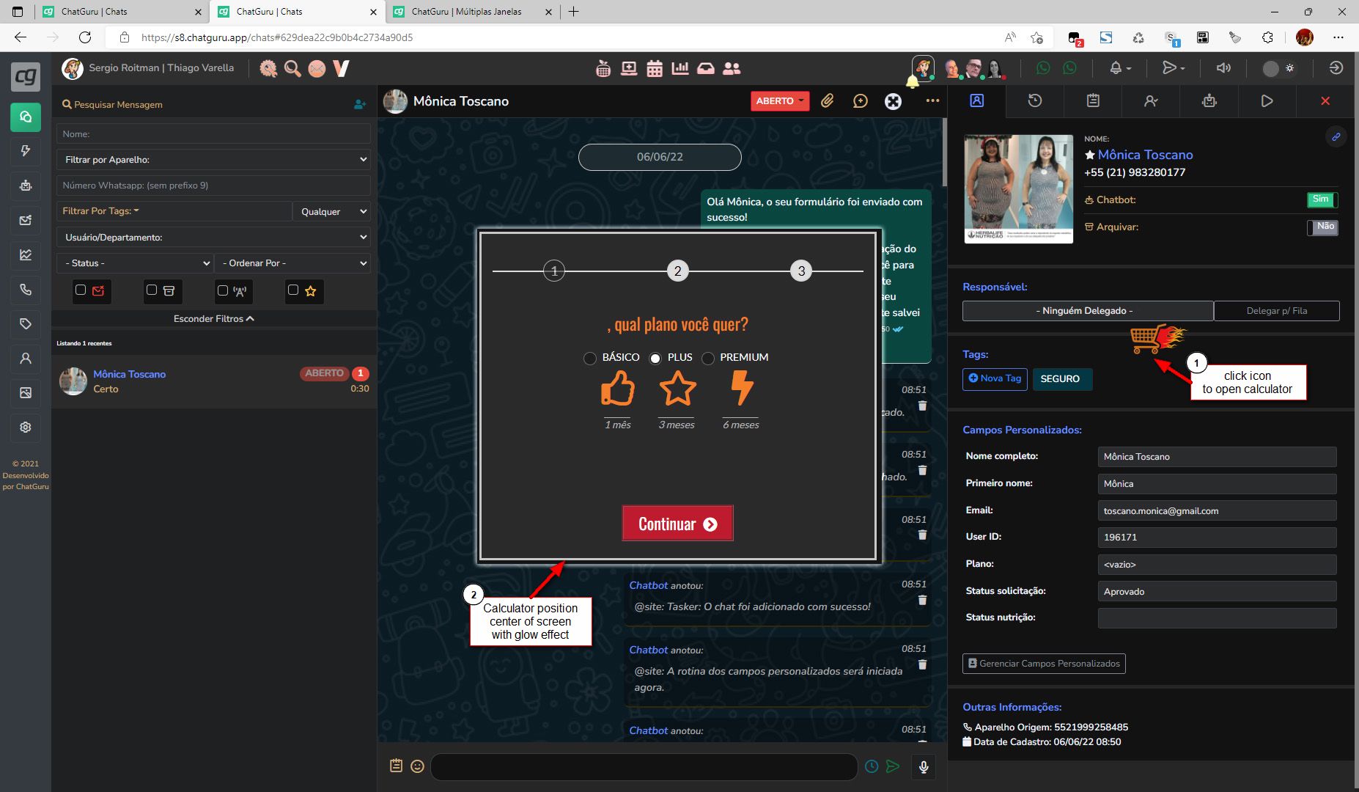Click Delegar p/ Fila button
Image resolution: width=1359 pixels, height=792 pixels.
pos(1277,311)
